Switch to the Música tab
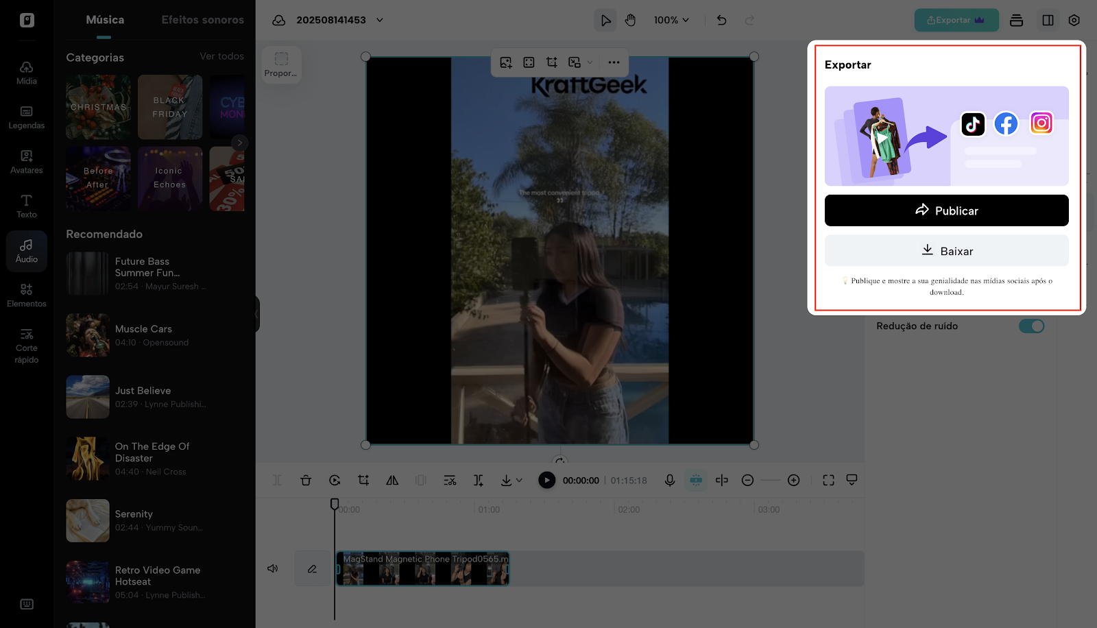This screenshot has height=628, width=1097. pos(105,20)
